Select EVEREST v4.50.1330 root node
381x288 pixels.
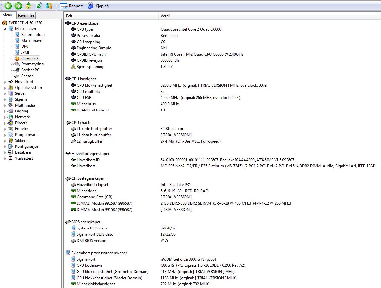[25, 23]
